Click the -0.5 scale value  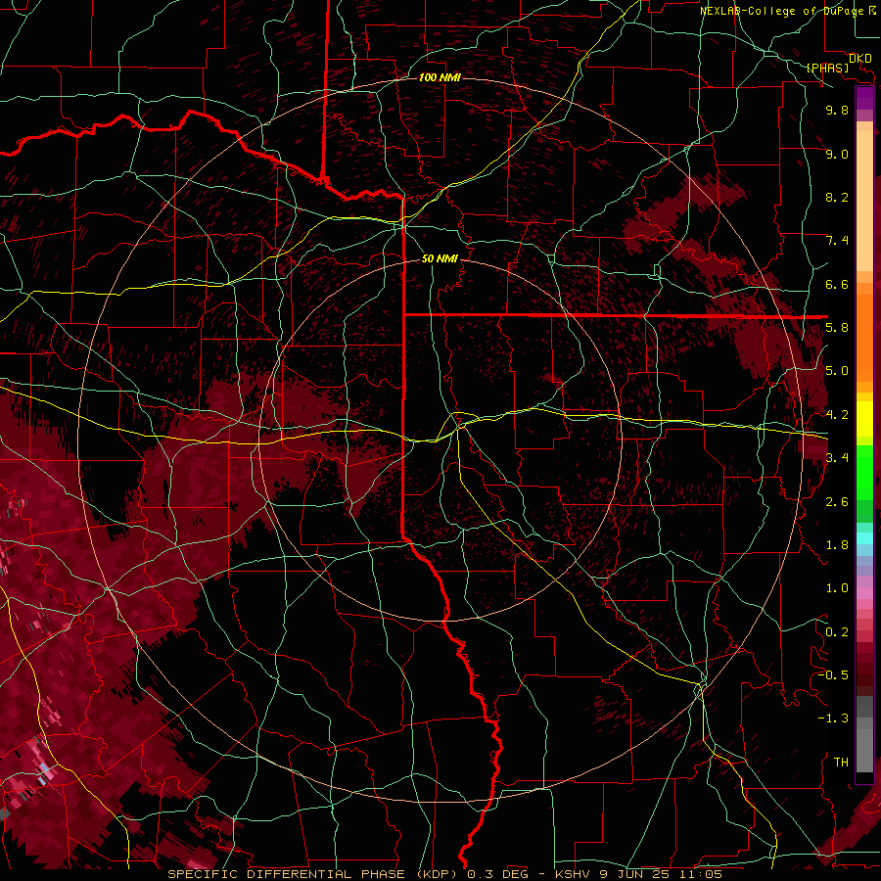[833, 675]
